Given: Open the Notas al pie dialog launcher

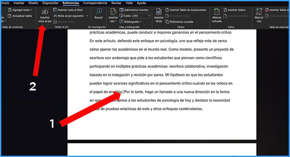Looking at the screenshot, I should click(x=89, y=27).
